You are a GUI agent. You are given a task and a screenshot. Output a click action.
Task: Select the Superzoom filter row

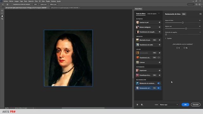pyautogui.click(x=148, y=70)
